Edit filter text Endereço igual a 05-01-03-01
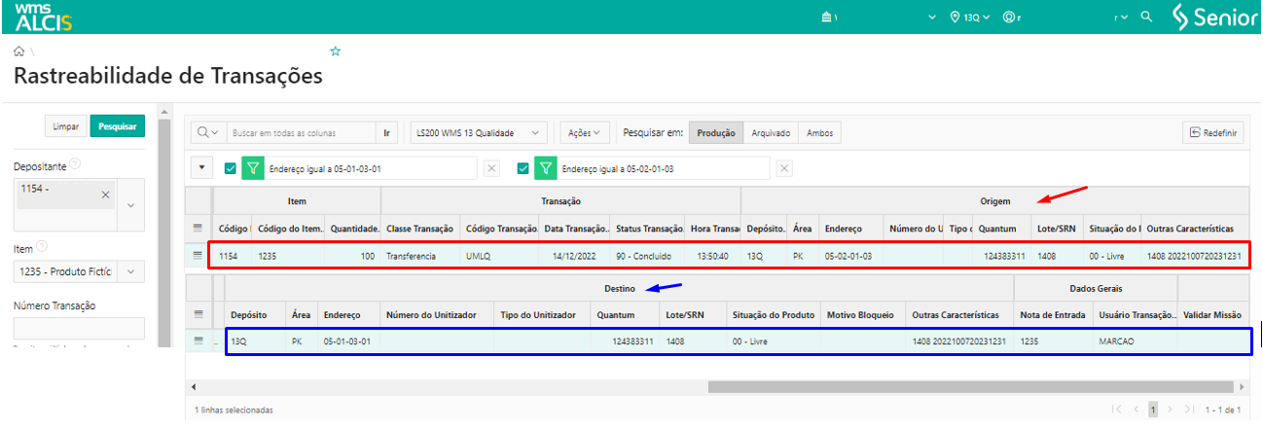The image size is (1263, 430). click(x=372, y=168)
